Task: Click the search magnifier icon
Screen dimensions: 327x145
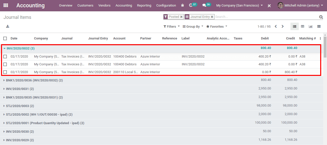Action: pos(321,17)
